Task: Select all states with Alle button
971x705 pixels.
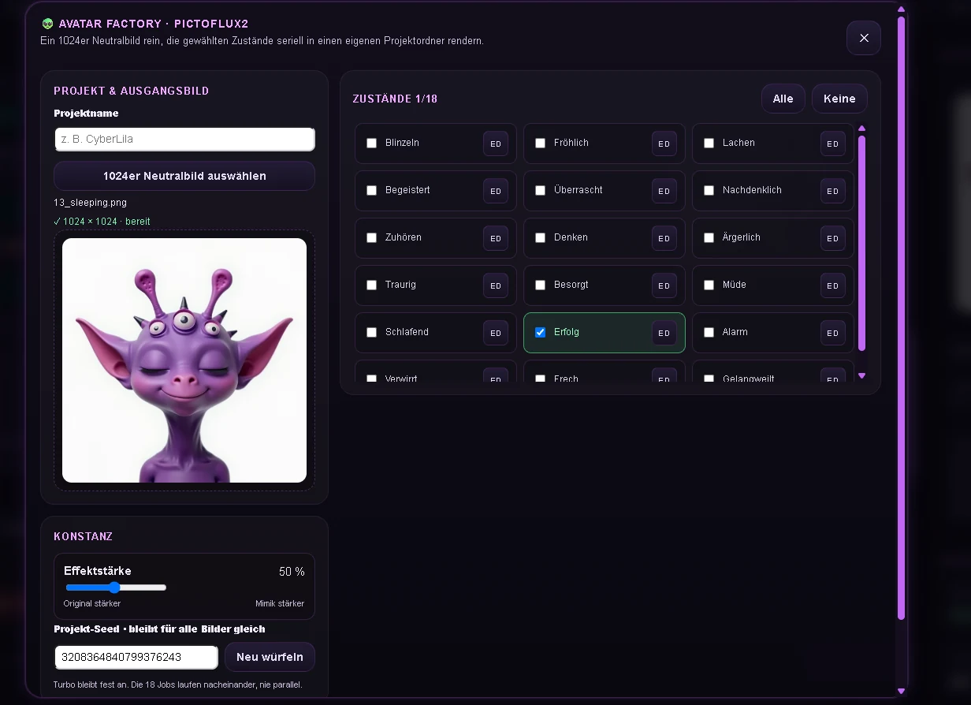Action: [783, 99]
